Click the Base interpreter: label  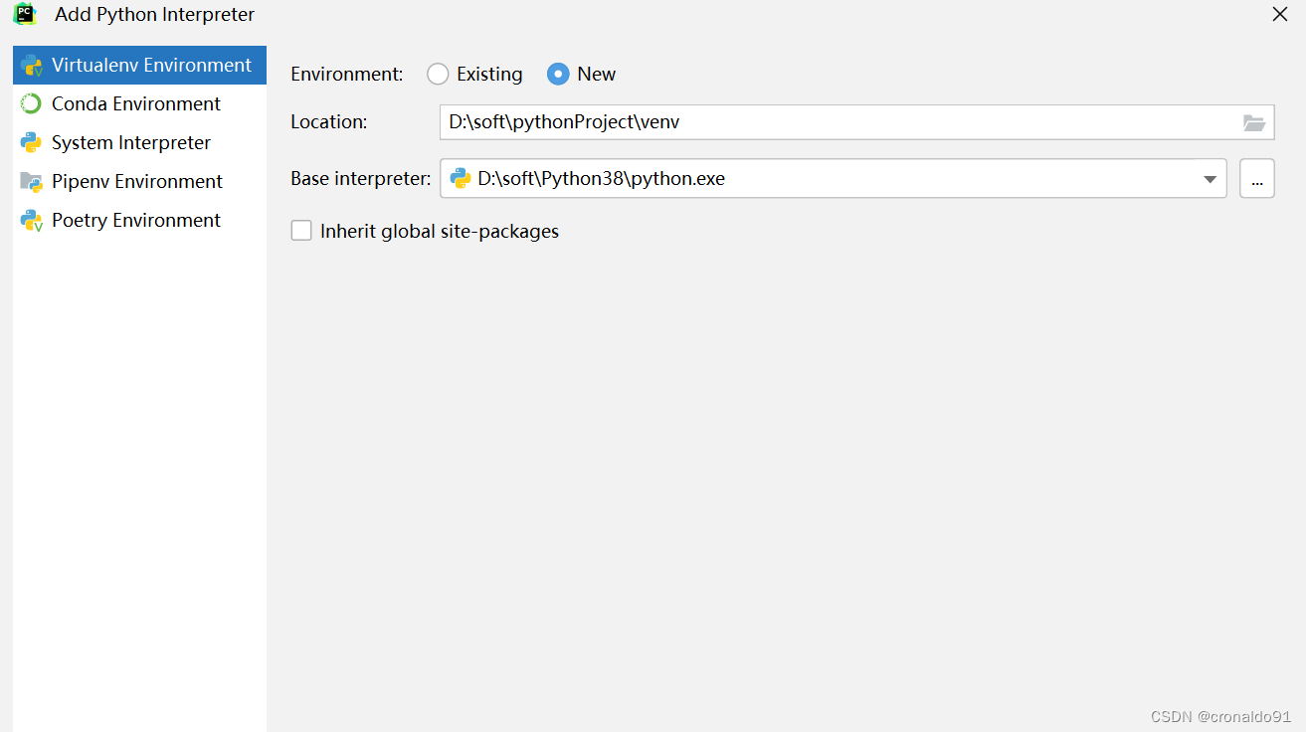coord(361,179)
